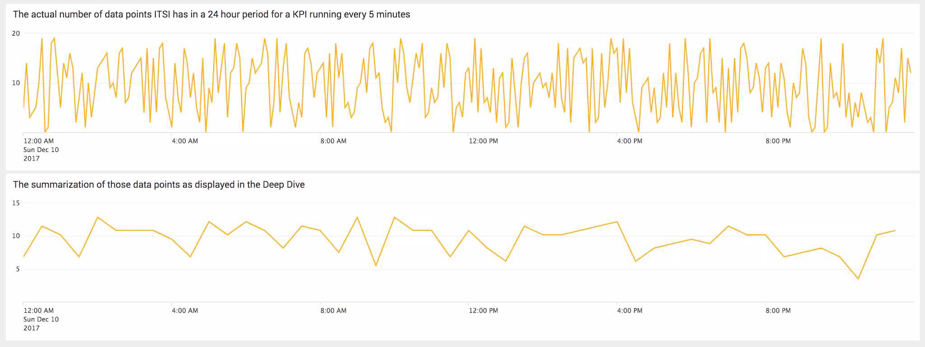Click the y-axis value 20 on the actual data points chart
Viewport: 925px width, 347px height.
[16, 33]
